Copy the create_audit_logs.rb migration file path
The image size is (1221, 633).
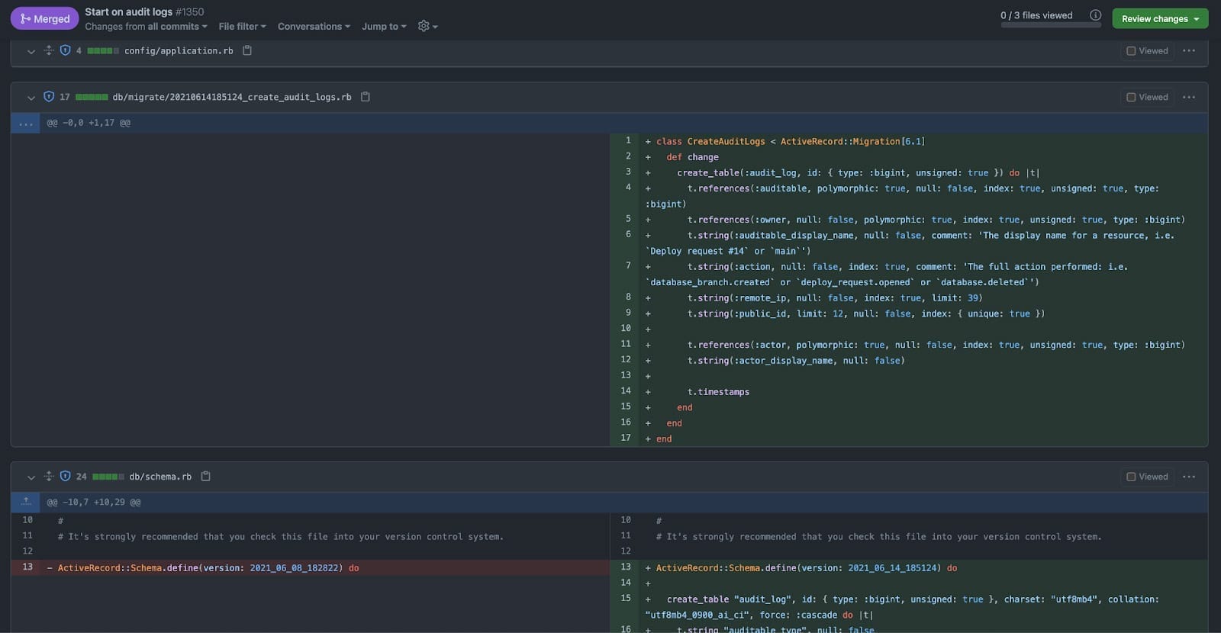[x=366, y=97]
